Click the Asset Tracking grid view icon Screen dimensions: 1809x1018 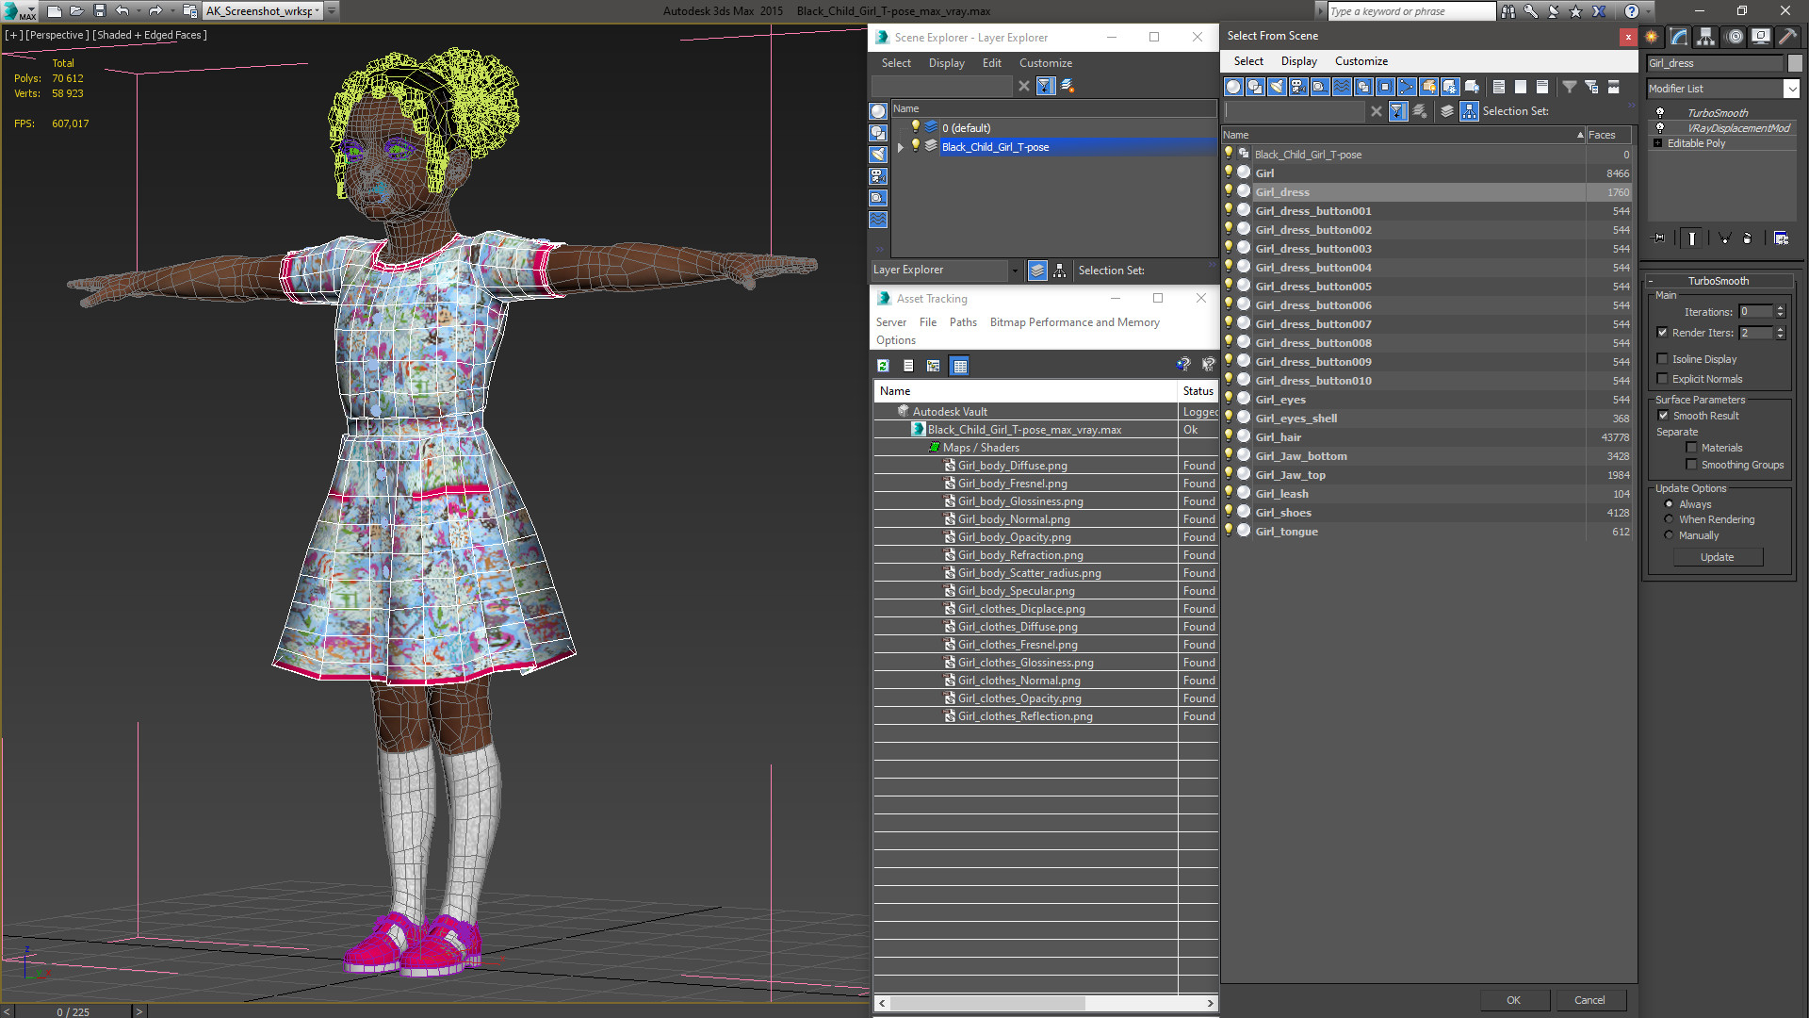click(960, 366)
